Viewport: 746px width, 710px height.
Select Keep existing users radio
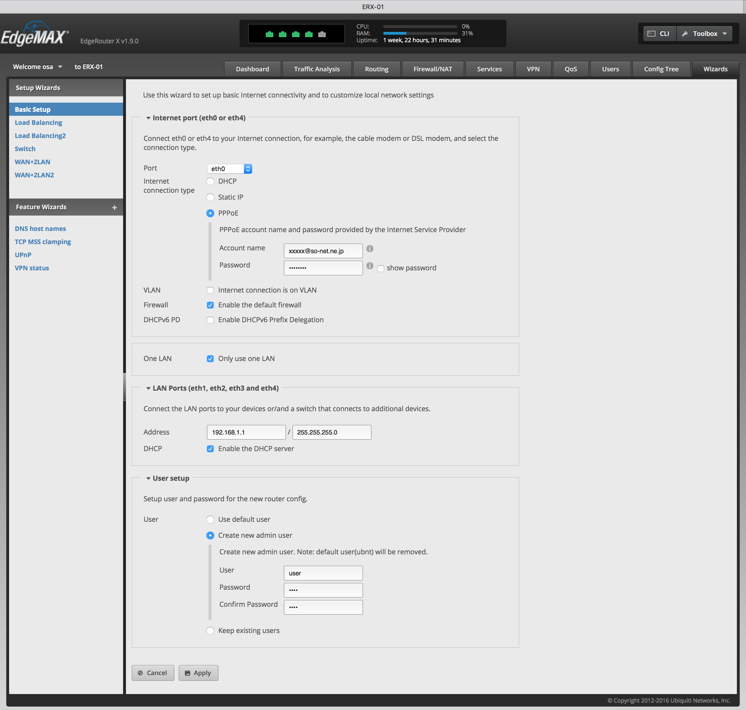point(210,631)
